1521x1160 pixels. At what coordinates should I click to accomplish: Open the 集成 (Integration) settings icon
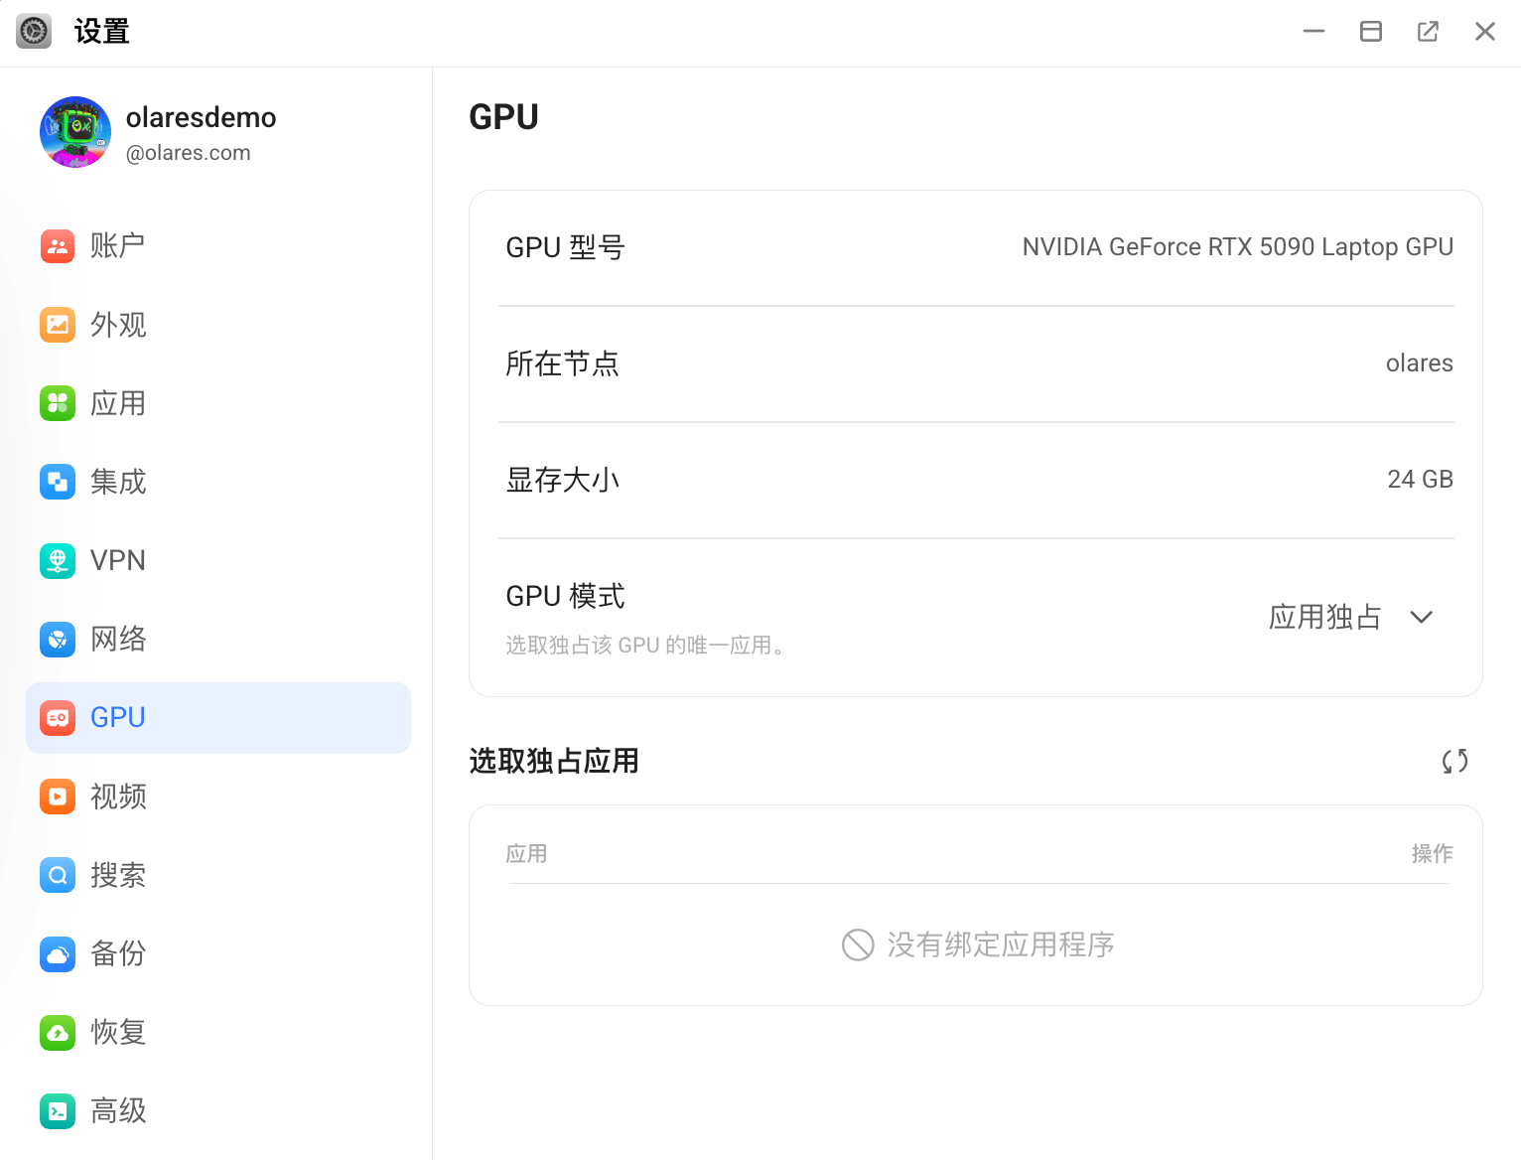[x=57, y=482]
